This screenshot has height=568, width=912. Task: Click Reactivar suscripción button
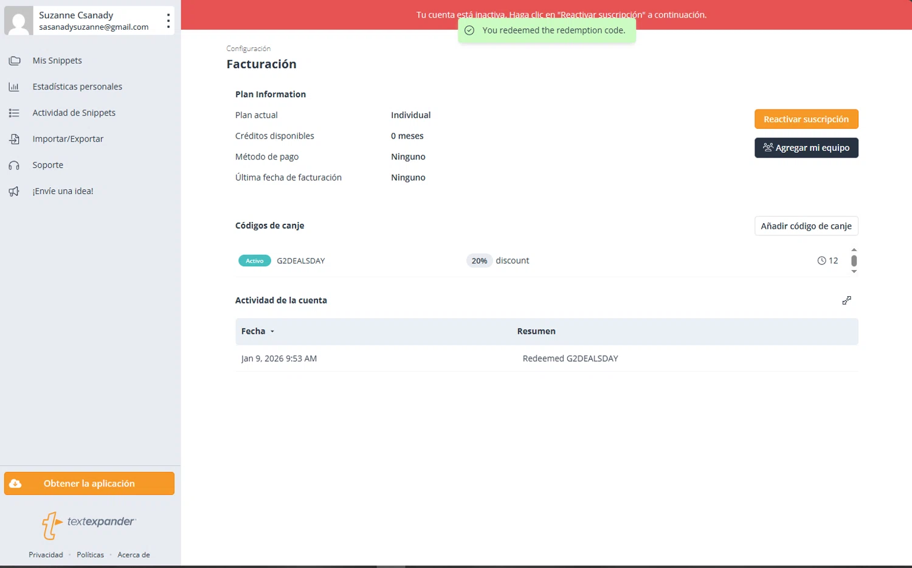click(806, 119)
